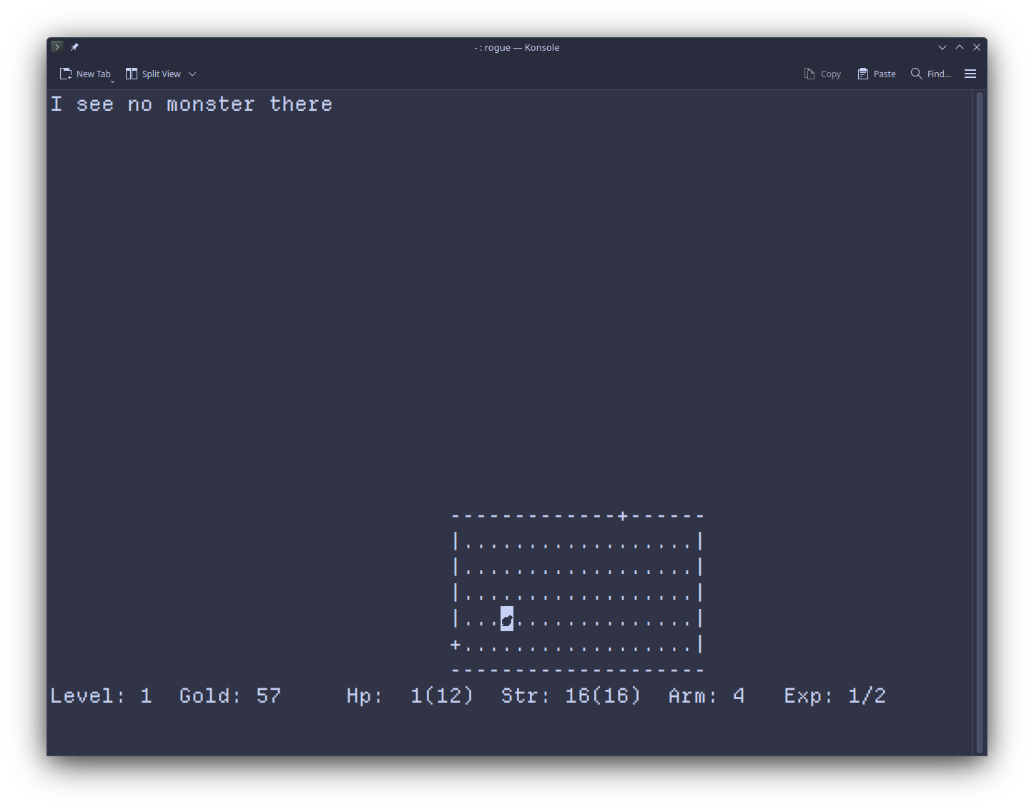
Task: Open a new tab with New Tab
Action: (85, 74)
